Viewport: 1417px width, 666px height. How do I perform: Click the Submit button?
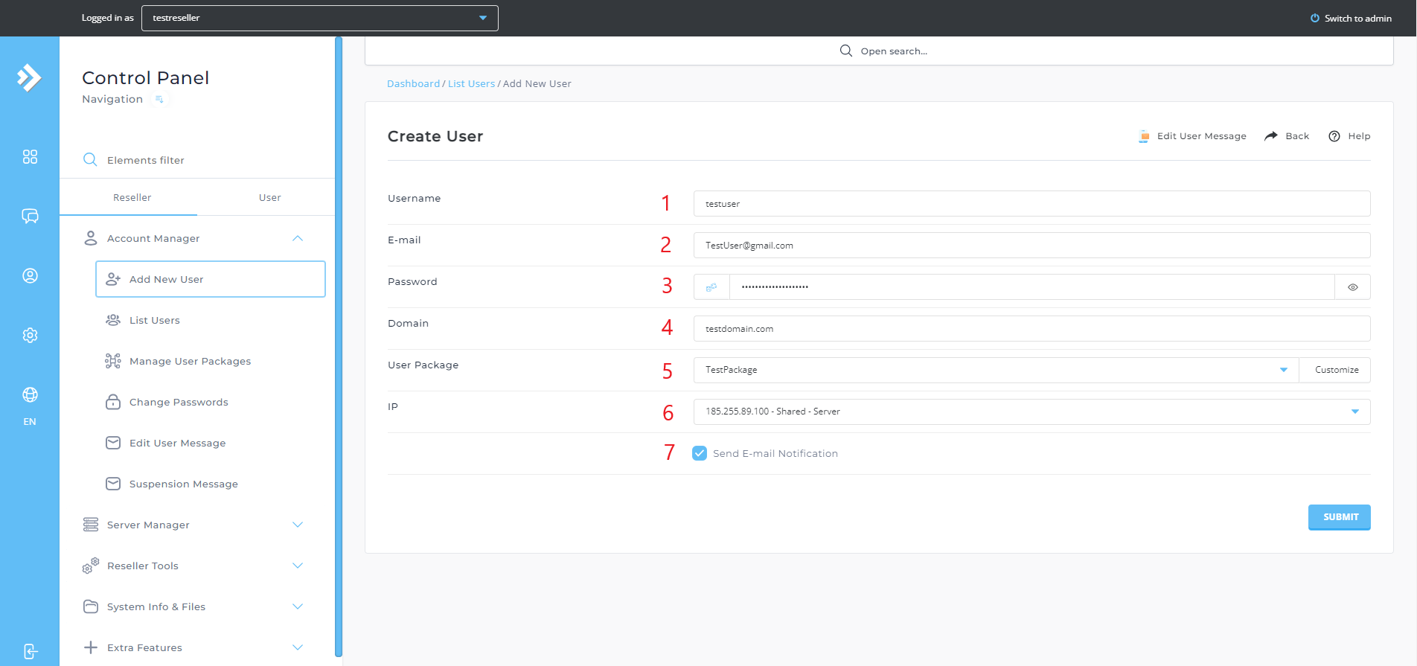[x=1340, y=516]
